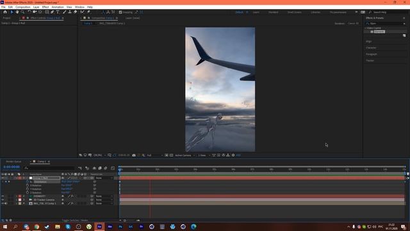The width and height of the screenshot is (410, 231).
Task: Select the Rotation tool
Action: [29, 12]
